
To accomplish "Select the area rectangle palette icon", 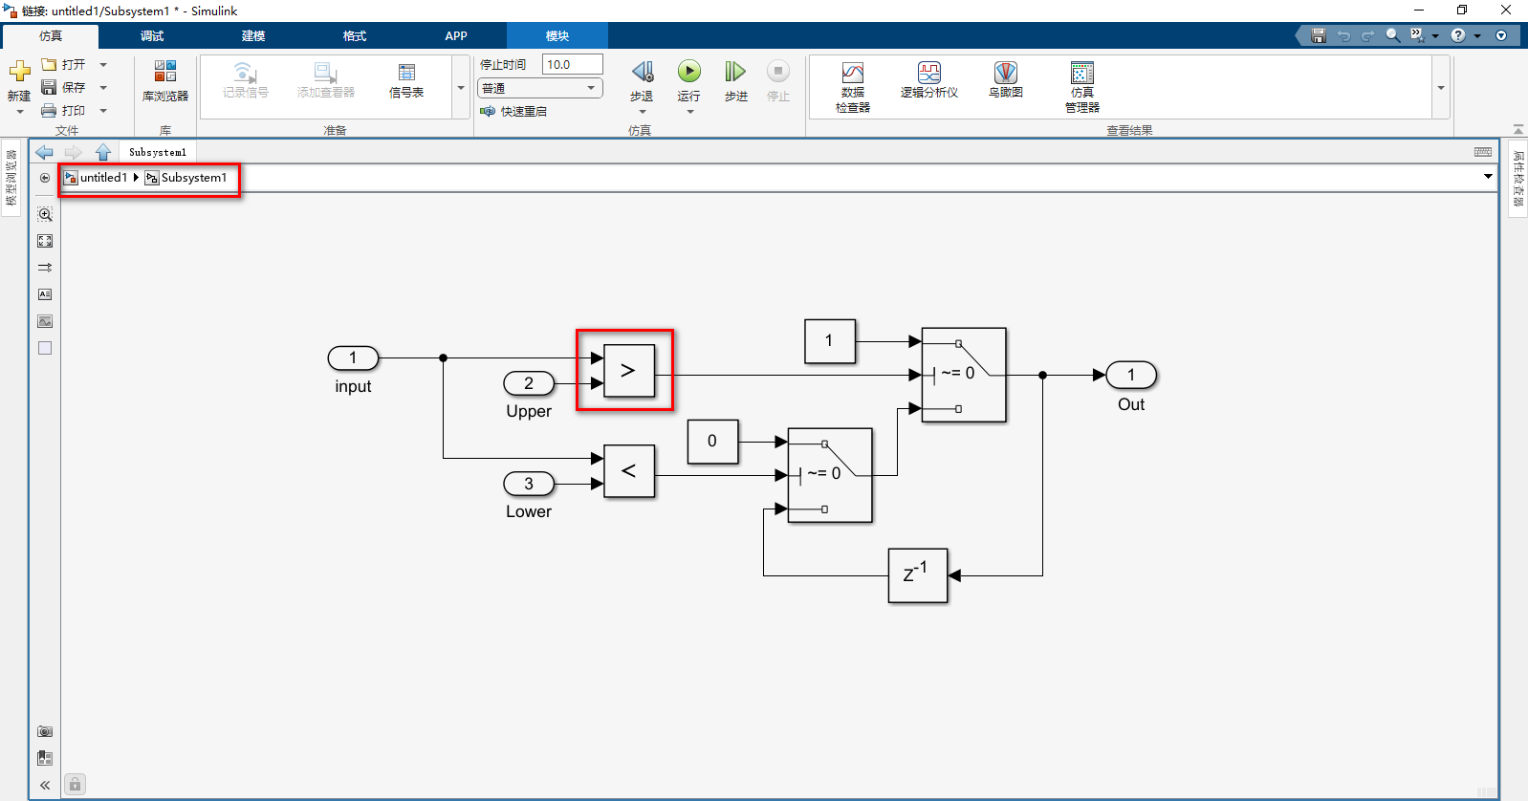I will click(x=45, y=348).
